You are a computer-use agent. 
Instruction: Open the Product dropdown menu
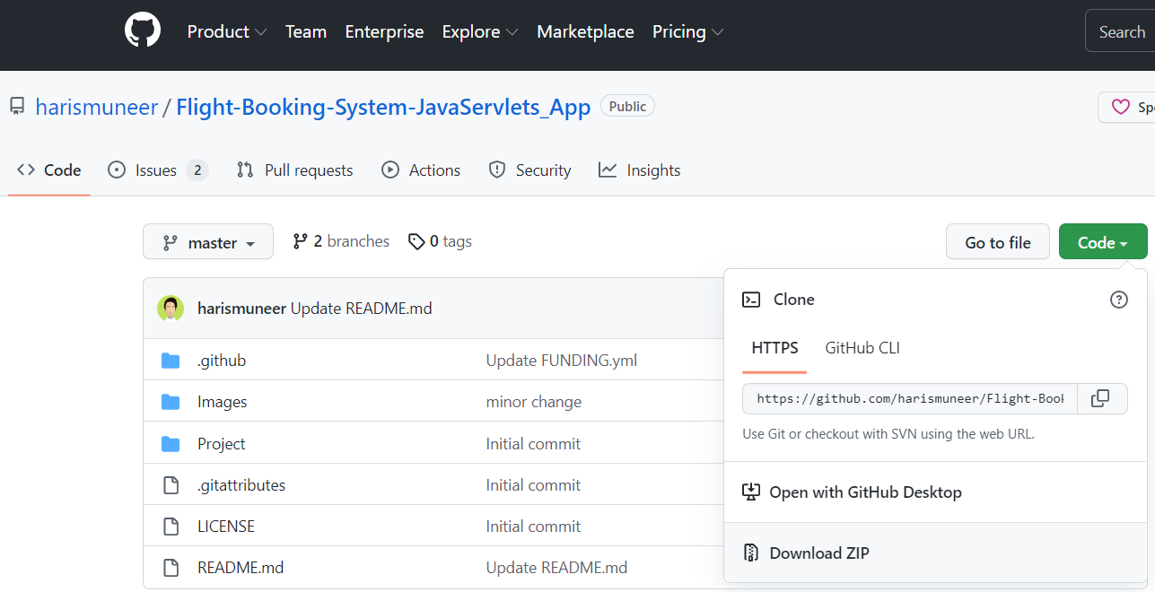click(x=227, y=31)
